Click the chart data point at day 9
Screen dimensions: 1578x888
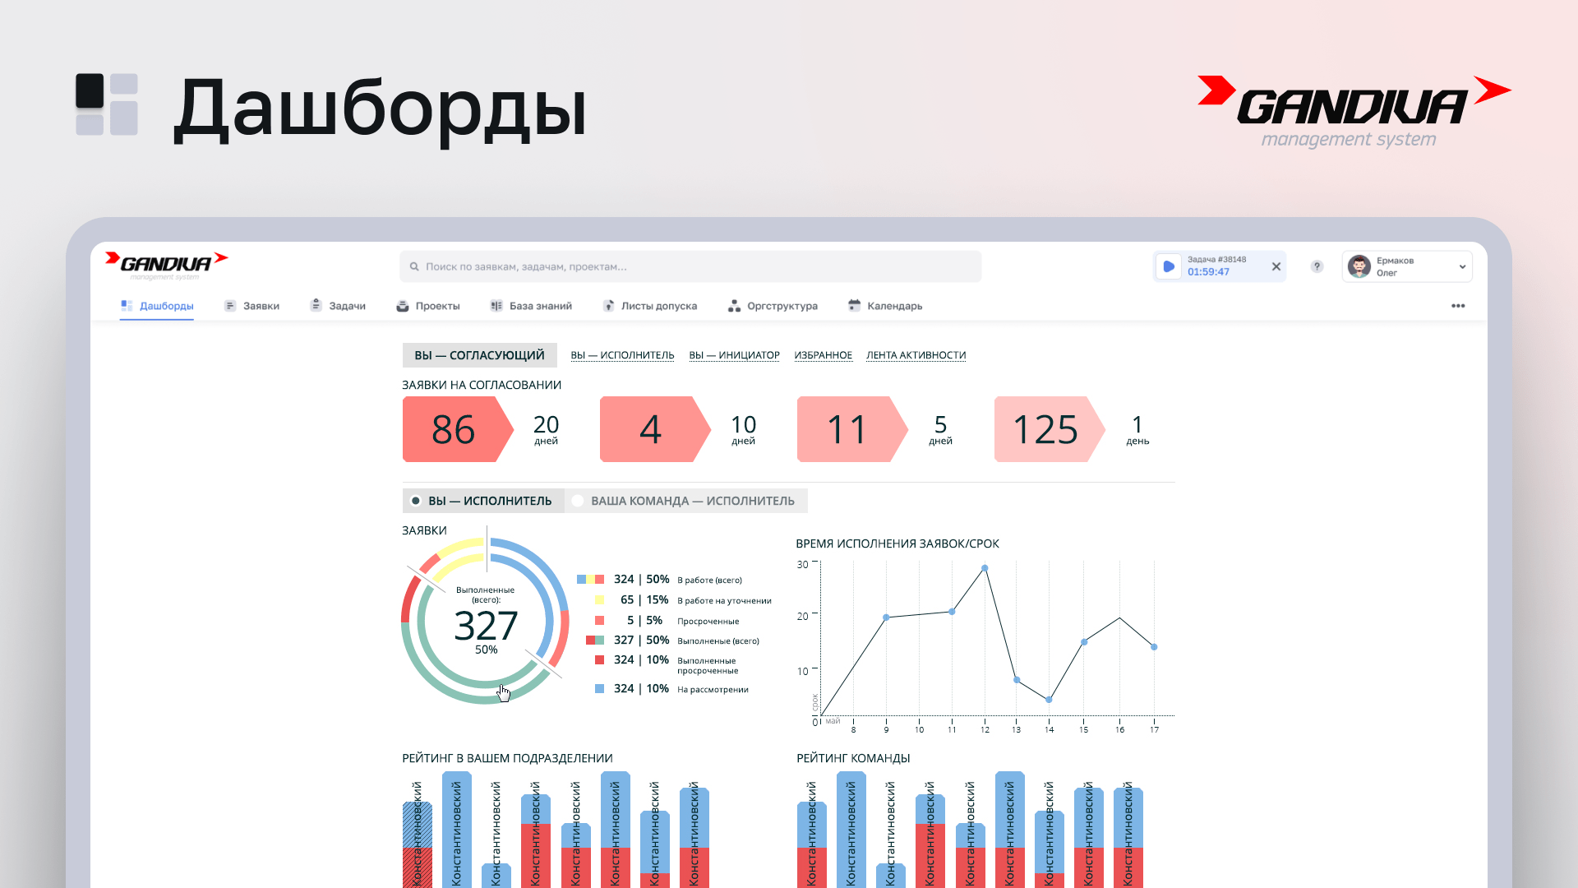point(886,617)
